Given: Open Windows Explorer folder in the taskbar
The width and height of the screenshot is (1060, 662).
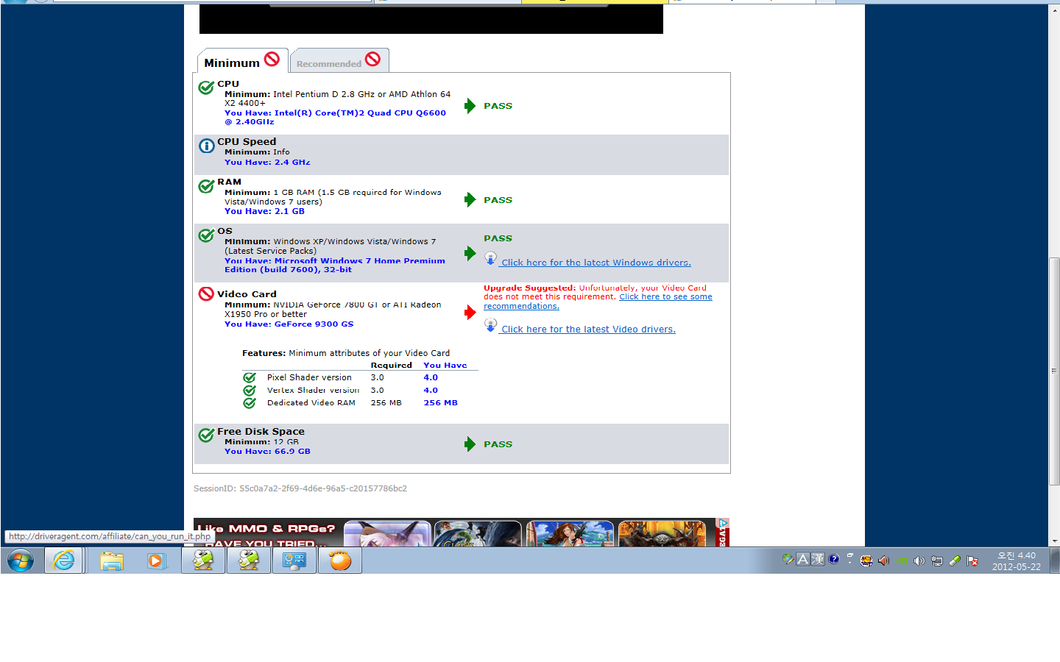Looking at the screenshot, I should [111, 560].
